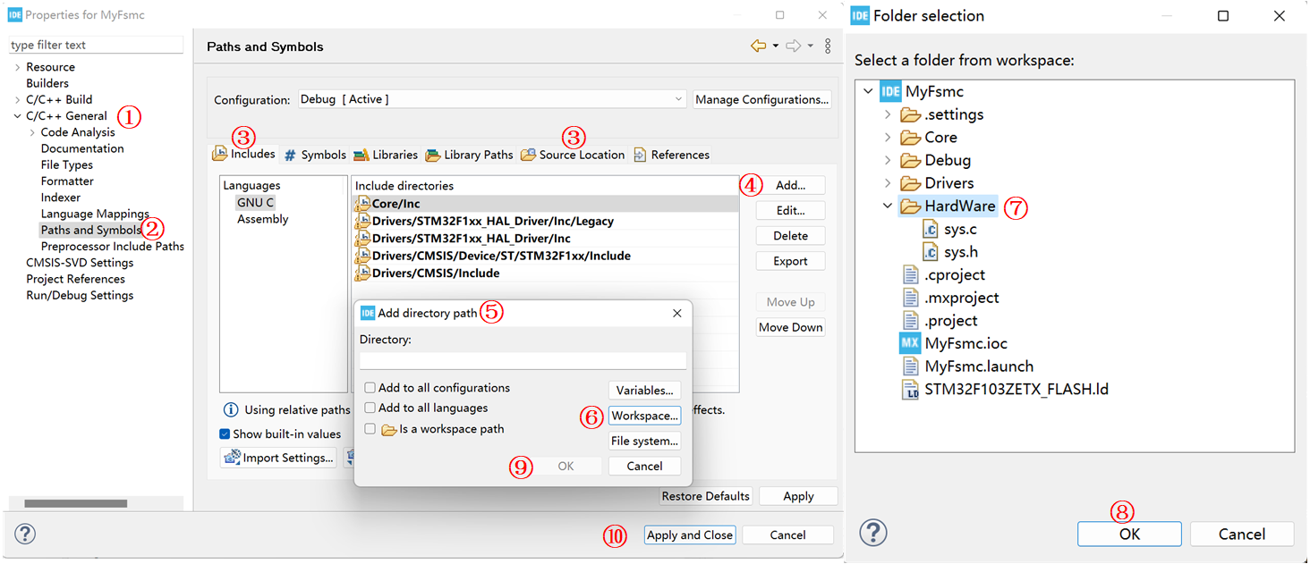Screen dimensions: 1310x564
Task: Select the MyFsmc.ioc file icon
Action: point(910,343)
